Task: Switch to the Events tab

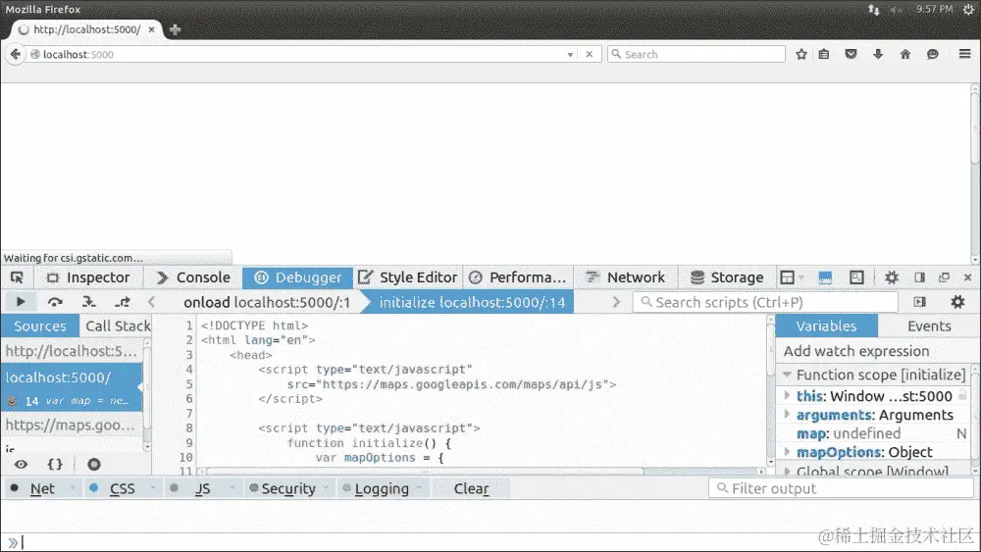Action: pos(929,326)
